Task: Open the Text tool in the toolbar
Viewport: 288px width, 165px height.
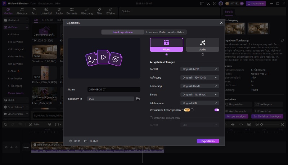Action: click(34, 12)
